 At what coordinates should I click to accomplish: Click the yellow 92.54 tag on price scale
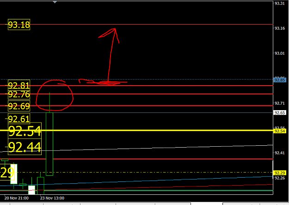(x=280, y=131)
